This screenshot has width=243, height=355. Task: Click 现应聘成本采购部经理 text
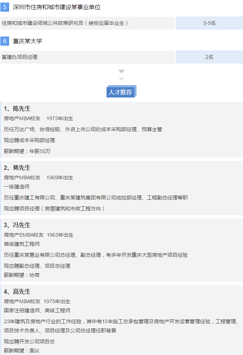click(30, 140)
